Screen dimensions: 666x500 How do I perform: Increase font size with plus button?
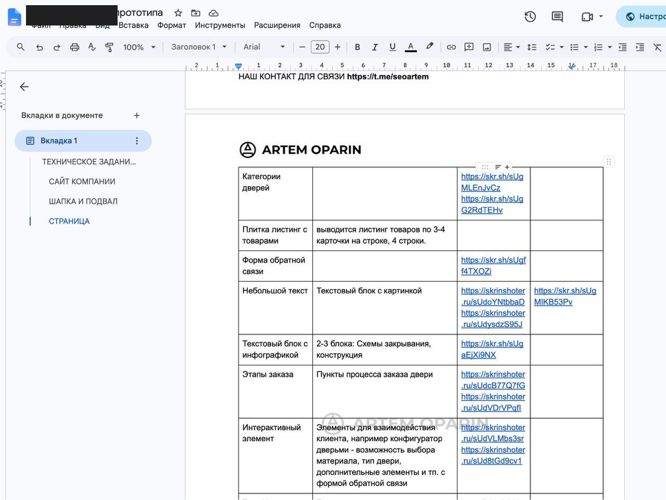click(x=338, y=47)
